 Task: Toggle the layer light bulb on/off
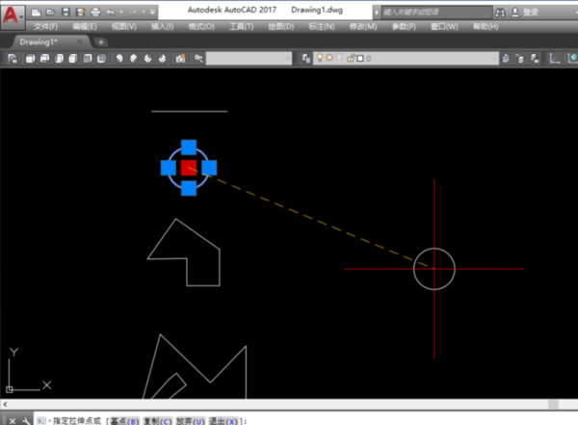321,59
